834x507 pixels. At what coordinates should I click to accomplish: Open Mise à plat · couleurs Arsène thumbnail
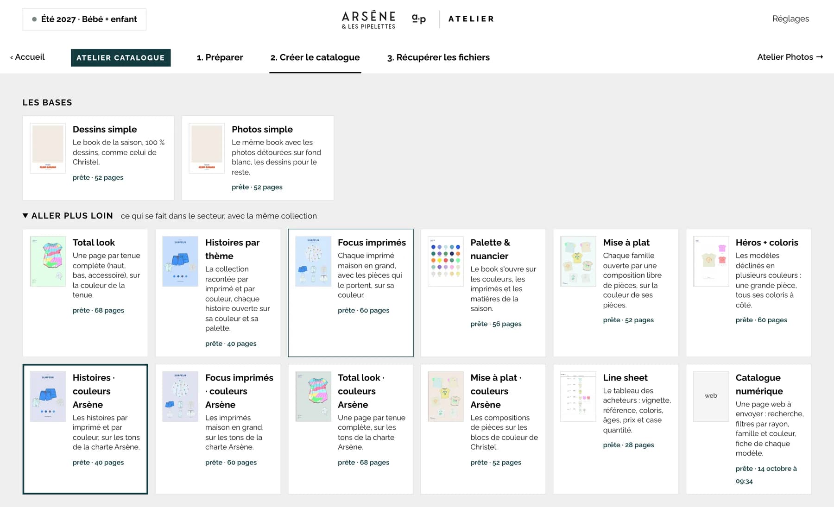click(x=446, y=396)
